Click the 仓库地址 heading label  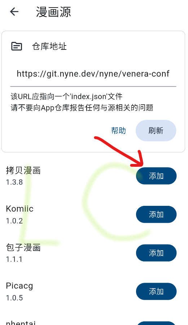(49, 46)
